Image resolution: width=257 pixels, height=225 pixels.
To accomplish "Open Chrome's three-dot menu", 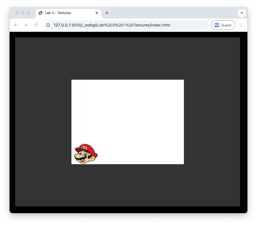I will coord(241,25).
